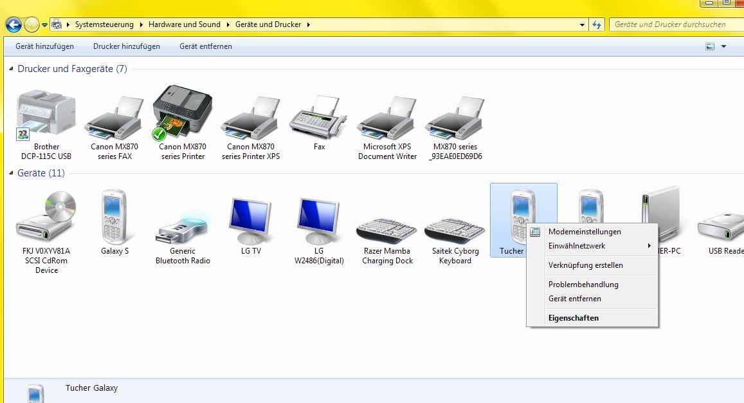744x403 pixels.
Task: Select the USB Reader drive icon
Action: pyautogui.click(x=721, y=227)
